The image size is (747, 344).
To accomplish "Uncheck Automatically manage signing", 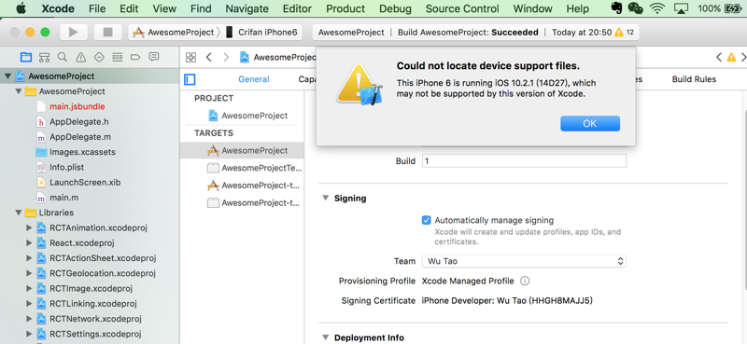I will (427, 220).
